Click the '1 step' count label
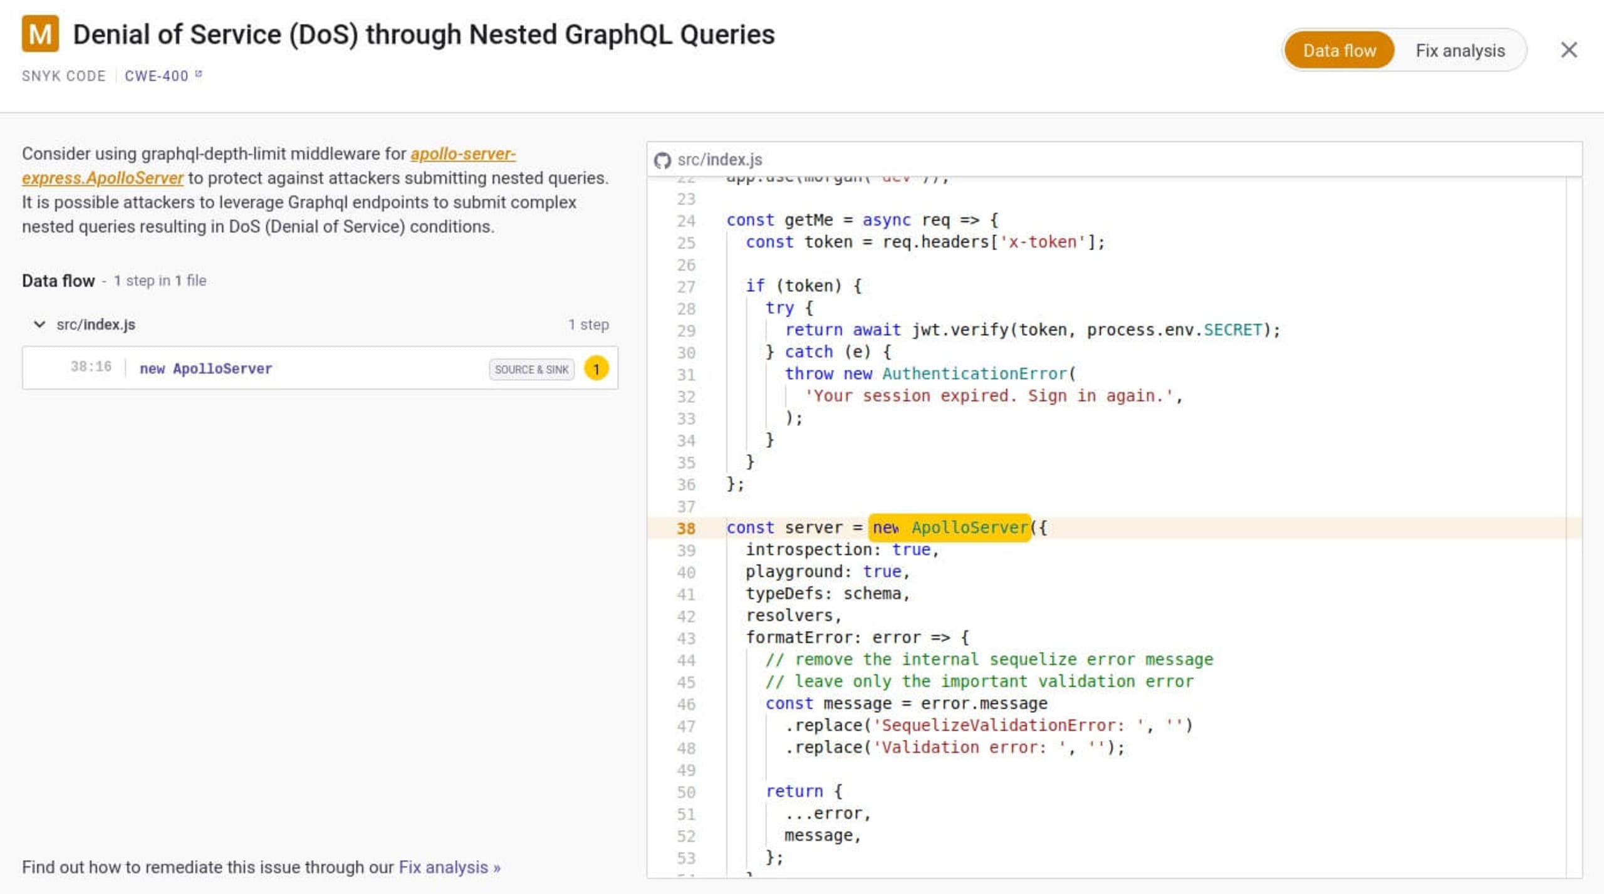Viewport: 1604px width, 894px height. [588, 325]
